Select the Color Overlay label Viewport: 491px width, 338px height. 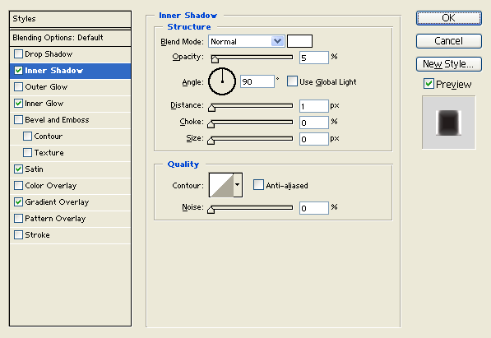coord(51,185)
